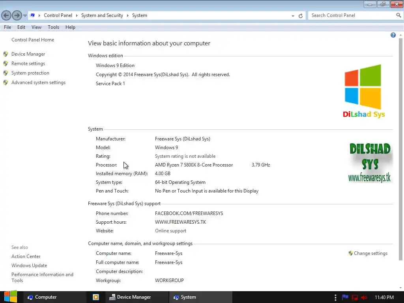Click FACEBOOK.COM/FREEWARESYS text

pyautogui.click(x=189, y=213)
